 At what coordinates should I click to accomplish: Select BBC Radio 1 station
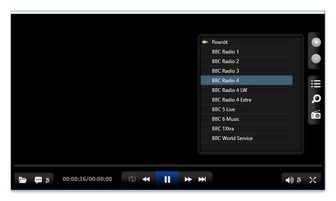coord(246,52)
